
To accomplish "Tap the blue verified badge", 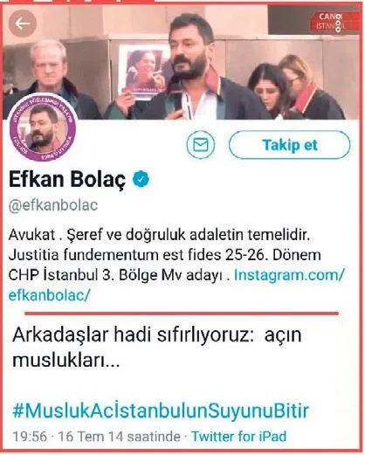I will point(141,179).
